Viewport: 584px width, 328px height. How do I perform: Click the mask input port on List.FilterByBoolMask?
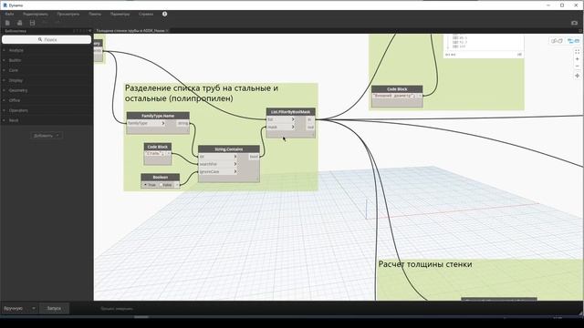pos(281,128)
